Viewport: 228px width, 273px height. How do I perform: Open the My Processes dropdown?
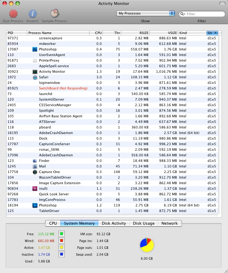coord(145,13)
